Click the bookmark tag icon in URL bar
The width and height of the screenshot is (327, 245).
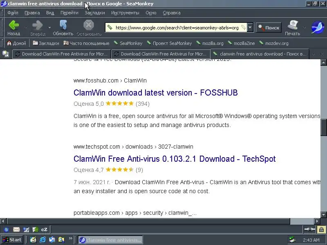click(243, 27)
